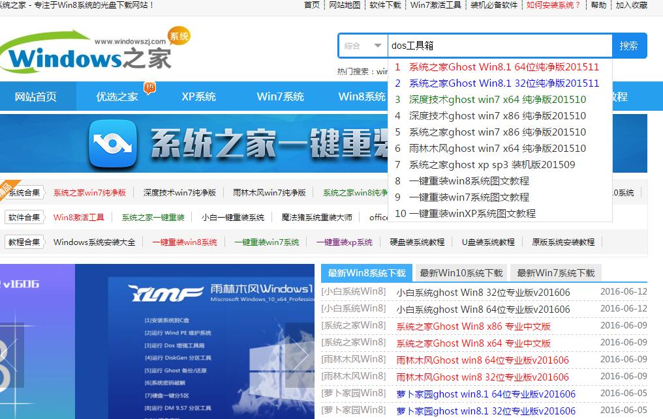The height and width of the screenshot is (419, 663).
Task: Click the Windows之家 site logo
Action: (95, 50)
